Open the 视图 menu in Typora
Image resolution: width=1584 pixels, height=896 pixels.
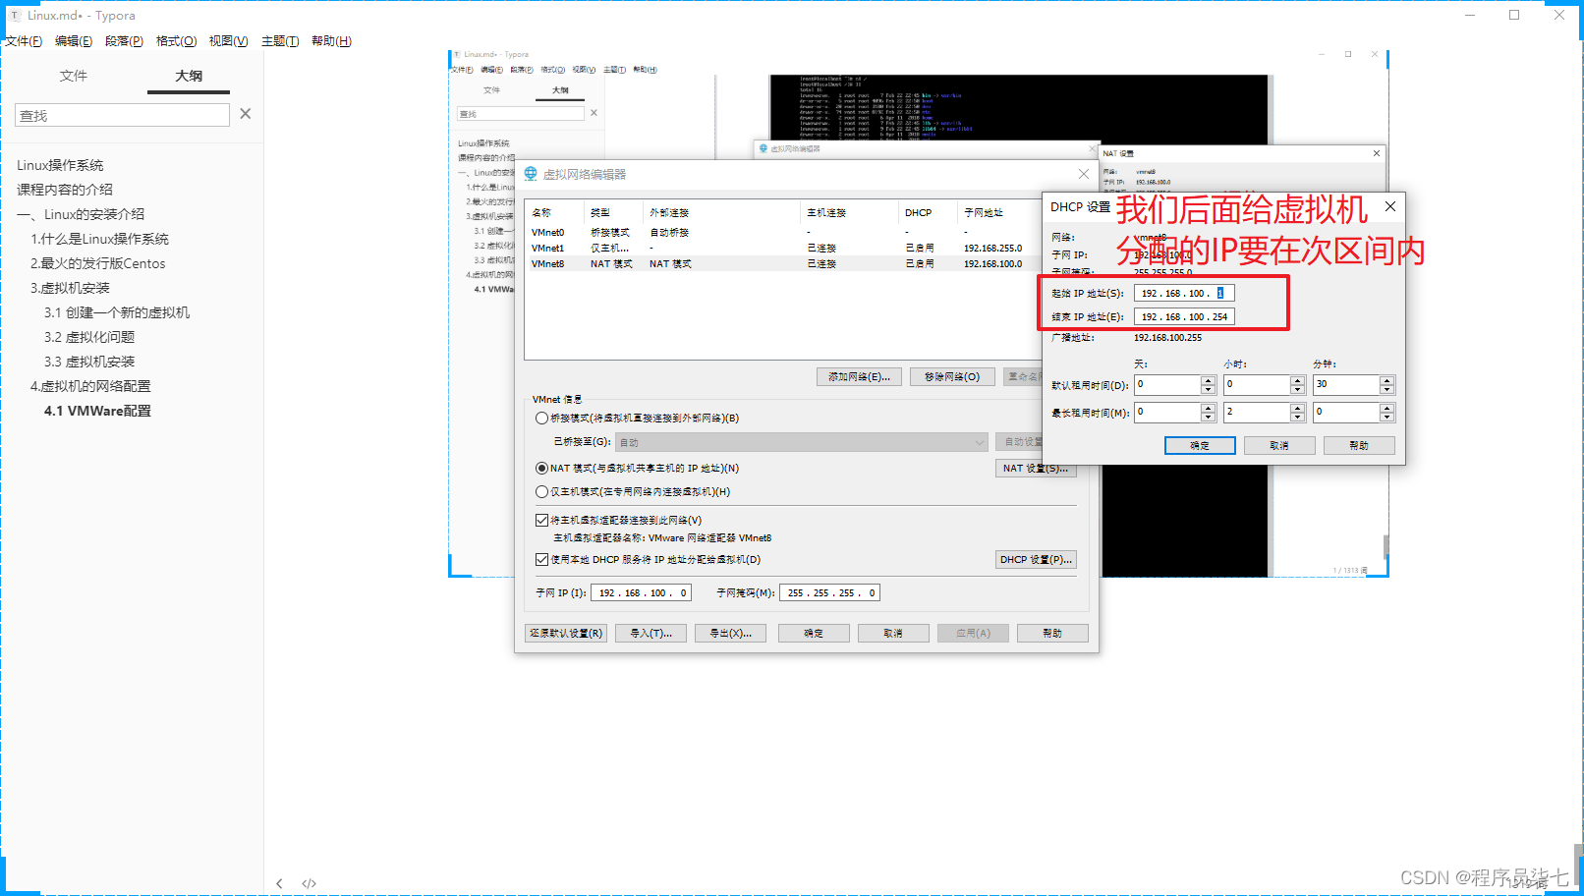(227, 40)
